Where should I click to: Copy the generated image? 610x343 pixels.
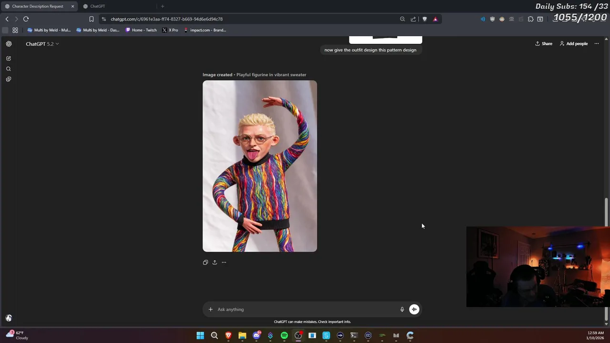point(205,262)
